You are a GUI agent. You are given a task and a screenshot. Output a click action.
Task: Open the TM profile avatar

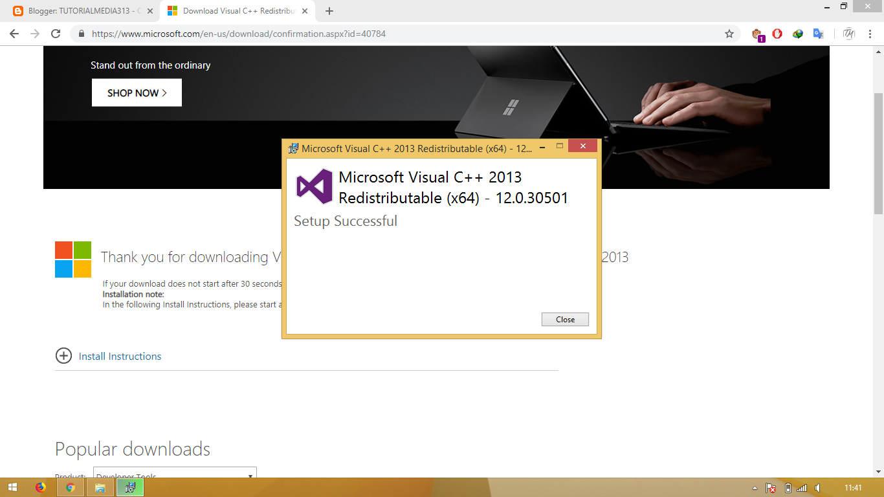pos(848,34)
